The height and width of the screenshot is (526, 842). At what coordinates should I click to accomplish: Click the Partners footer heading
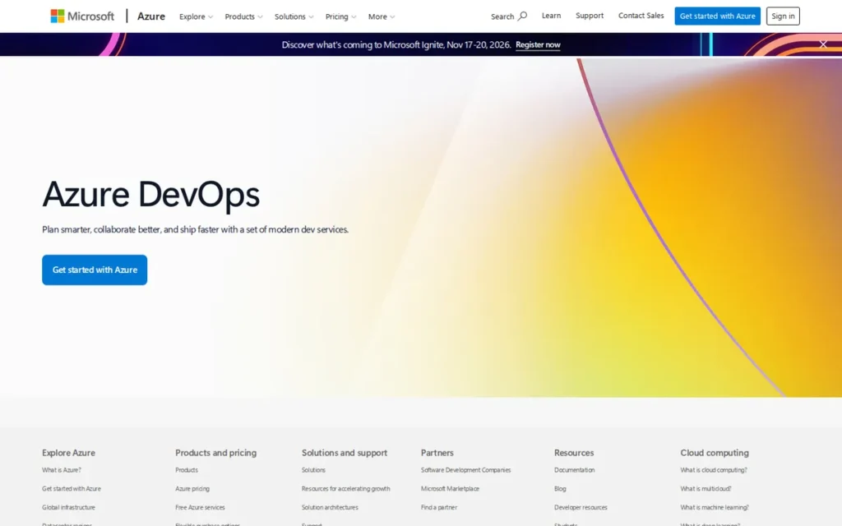click(x=437, y=453)
